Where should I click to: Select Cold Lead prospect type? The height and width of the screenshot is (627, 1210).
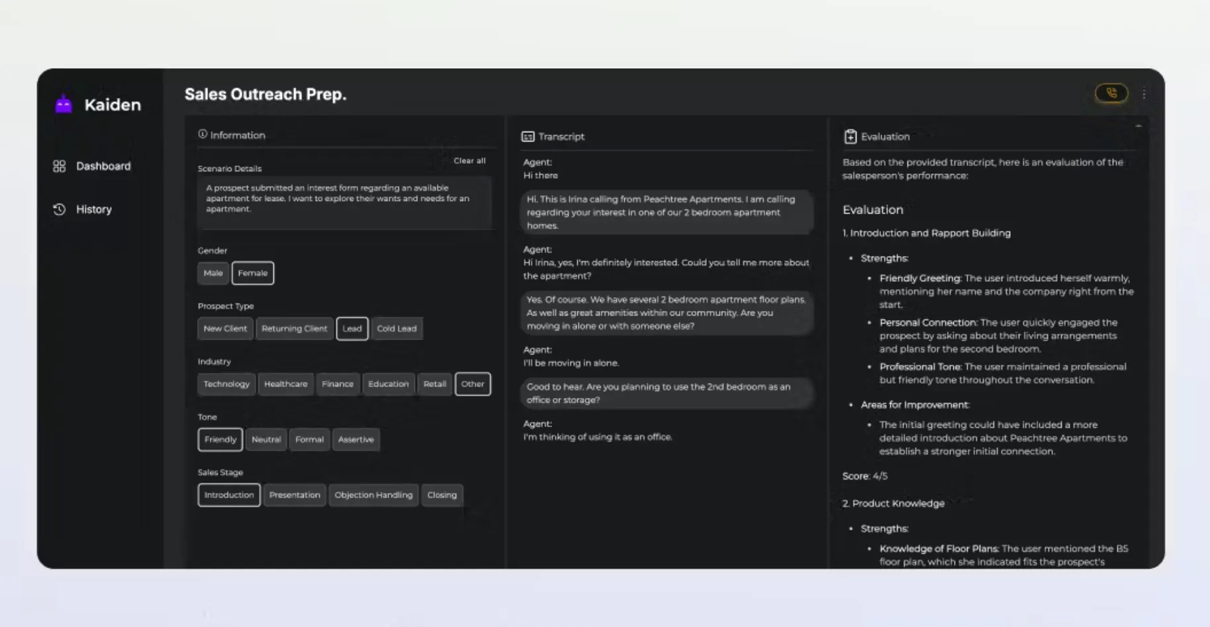click(396, 329)
